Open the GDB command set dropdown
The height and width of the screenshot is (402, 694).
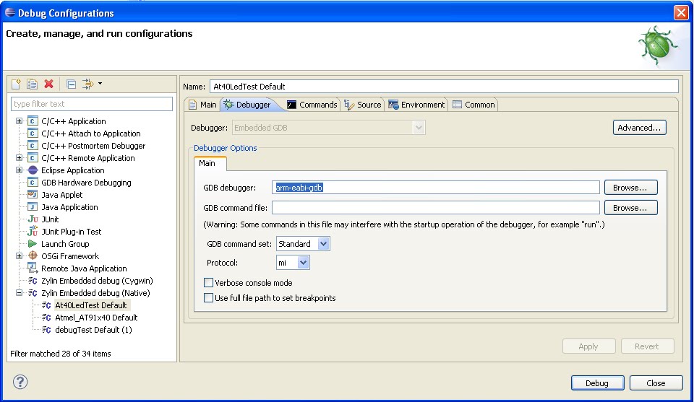pos(324,244)
